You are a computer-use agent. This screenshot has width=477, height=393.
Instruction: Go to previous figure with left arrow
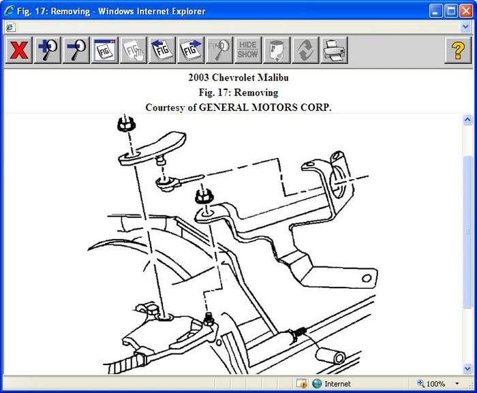pyautogui.click(x=162, y=50)
